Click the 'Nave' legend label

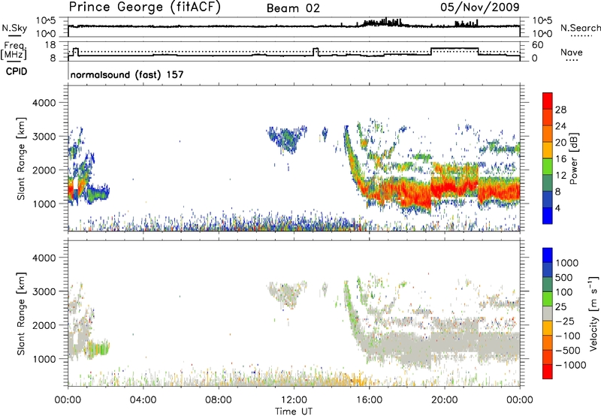pos(572,53)
